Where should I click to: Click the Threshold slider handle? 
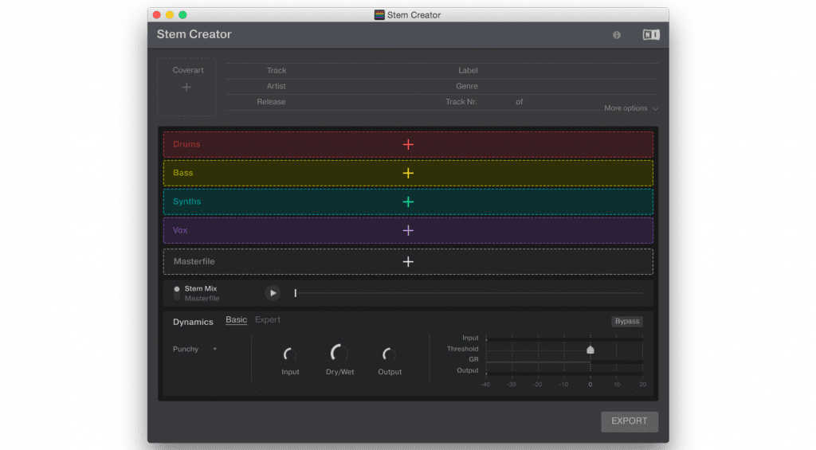pyautogui.click(x=590, y=350)
